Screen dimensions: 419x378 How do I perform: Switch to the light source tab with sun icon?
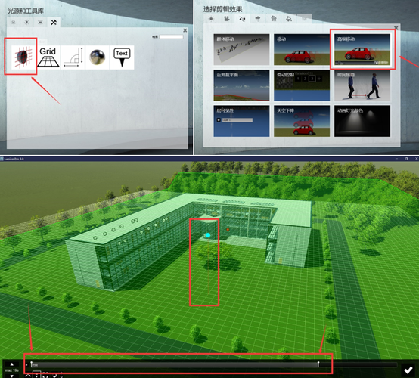pos(27,23)
